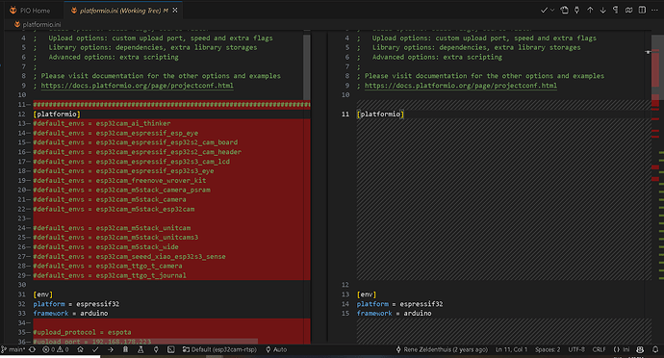Switch environment via Default (esp32cam-rtsp)
Screen dimensions: 664x358
[219, 349]
